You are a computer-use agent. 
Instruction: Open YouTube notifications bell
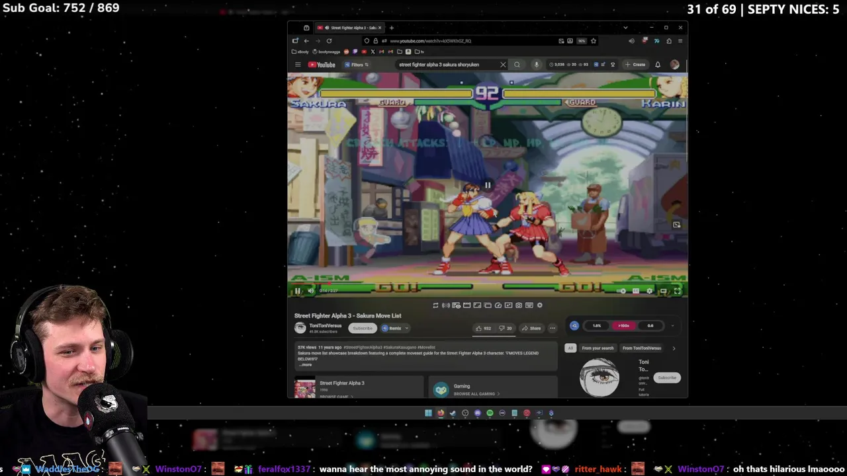coord(658,65)
